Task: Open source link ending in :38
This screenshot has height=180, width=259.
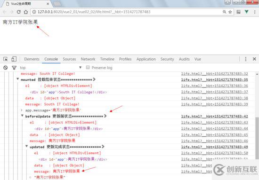Action: (215, 98)
